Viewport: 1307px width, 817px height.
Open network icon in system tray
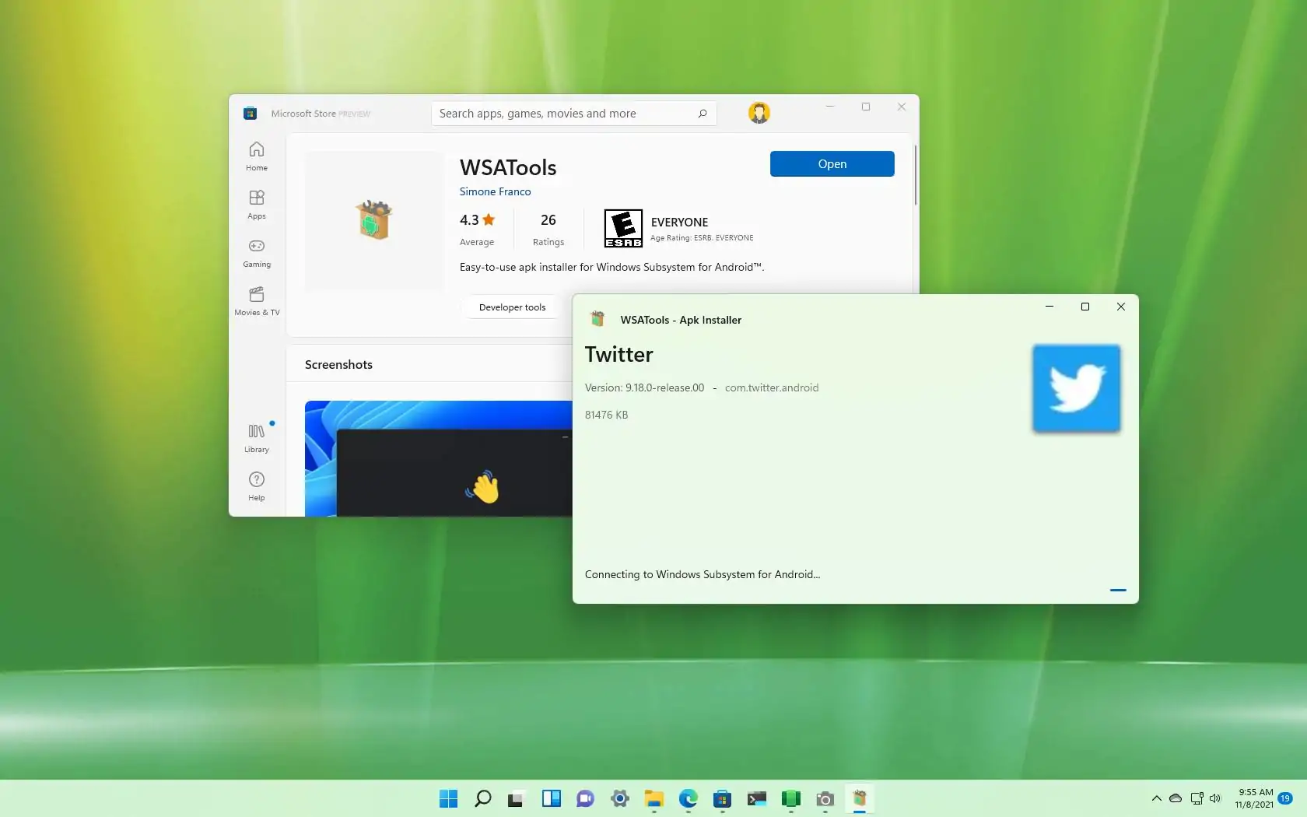1197,798
